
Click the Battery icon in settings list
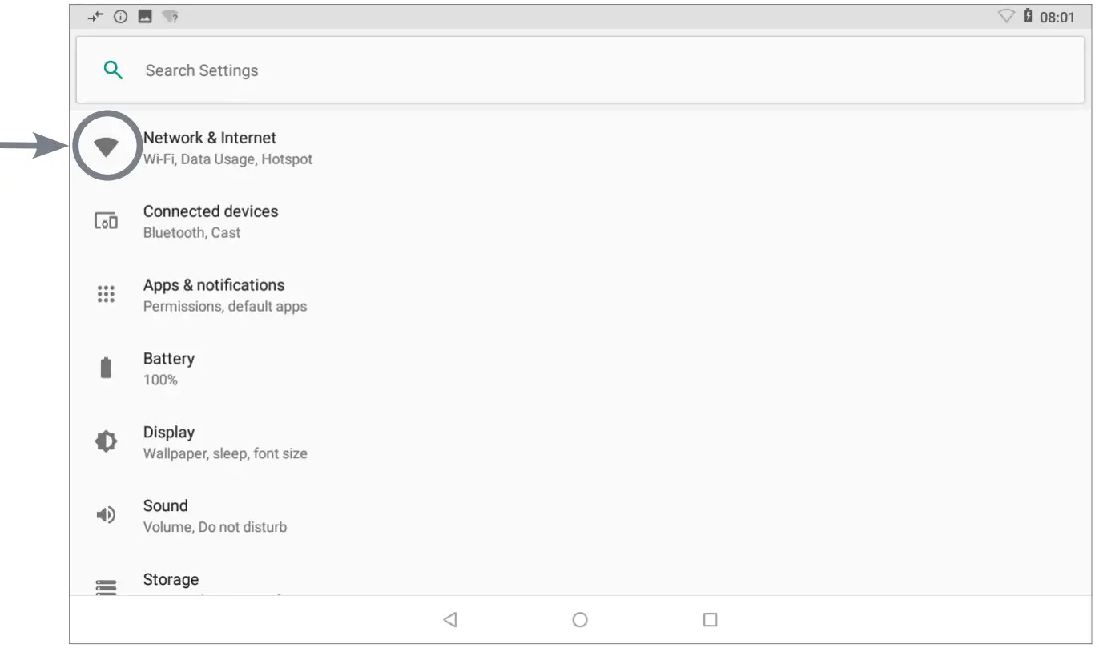pyautogui.click(x=107, y=368)
